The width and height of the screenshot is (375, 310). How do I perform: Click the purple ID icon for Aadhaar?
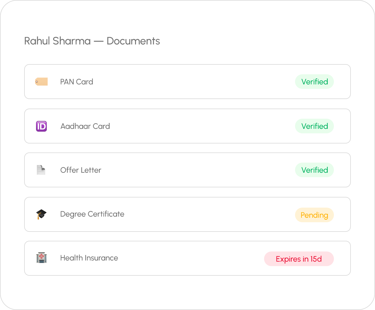[x=41, y=126]
